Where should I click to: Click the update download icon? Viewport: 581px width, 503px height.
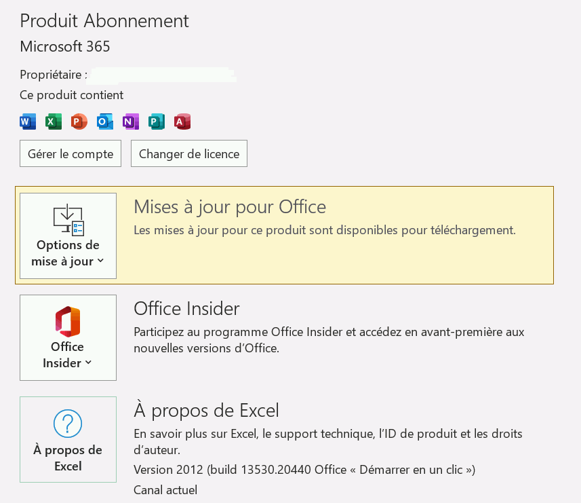tap(68, 220)
